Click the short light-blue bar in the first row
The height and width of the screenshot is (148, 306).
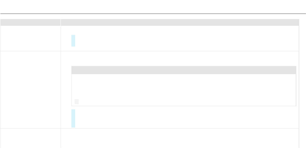73,41
